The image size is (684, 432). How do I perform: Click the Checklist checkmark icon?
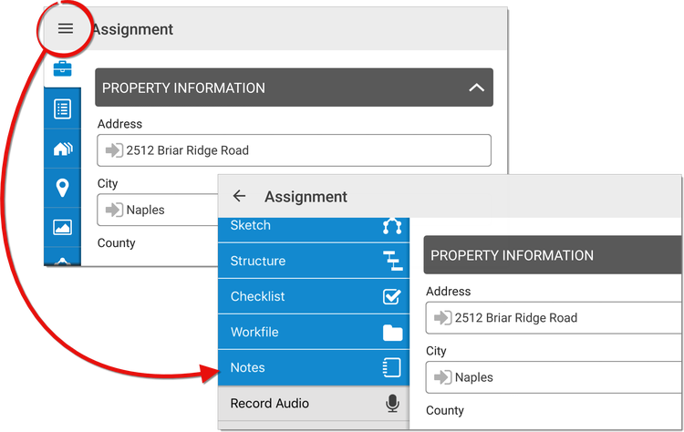point(392,296)
